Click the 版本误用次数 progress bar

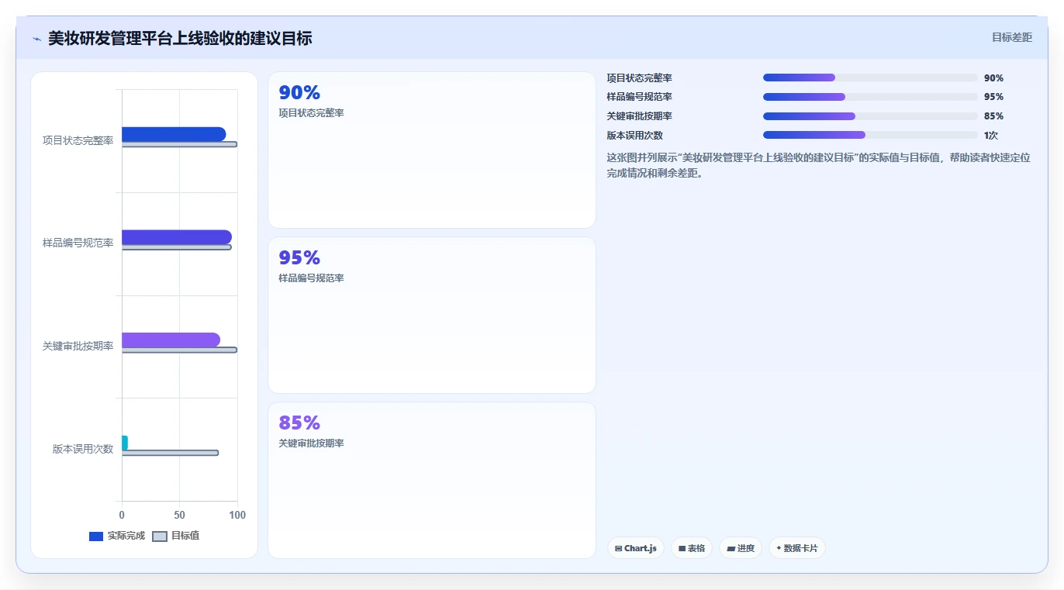[x=870, y=135]
